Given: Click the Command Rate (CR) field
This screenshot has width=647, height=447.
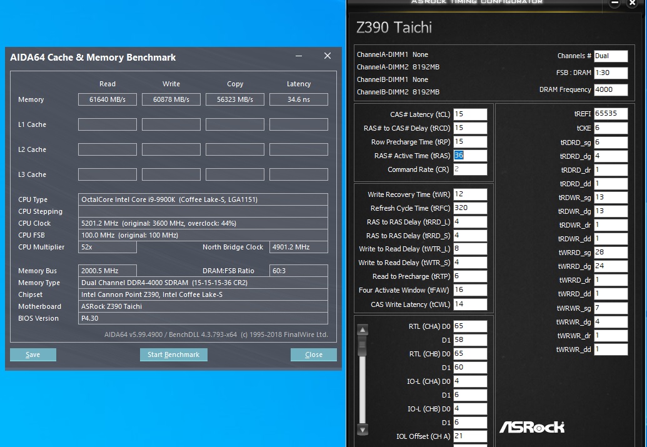Looking at the screenshot, I should 470,169.
